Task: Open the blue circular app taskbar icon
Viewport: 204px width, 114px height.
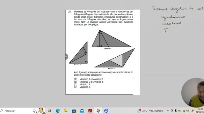Action: [106, 111]
